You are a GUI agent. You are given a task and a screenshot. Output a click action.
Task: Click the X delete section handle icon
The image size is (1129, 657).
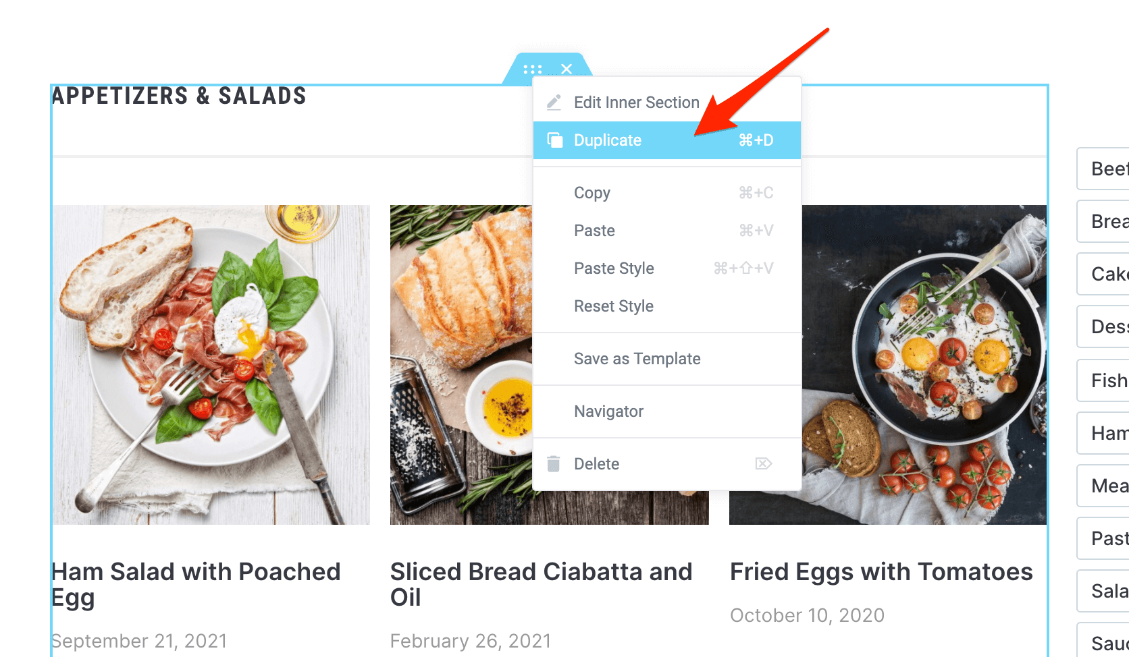(x=567, y=69)
